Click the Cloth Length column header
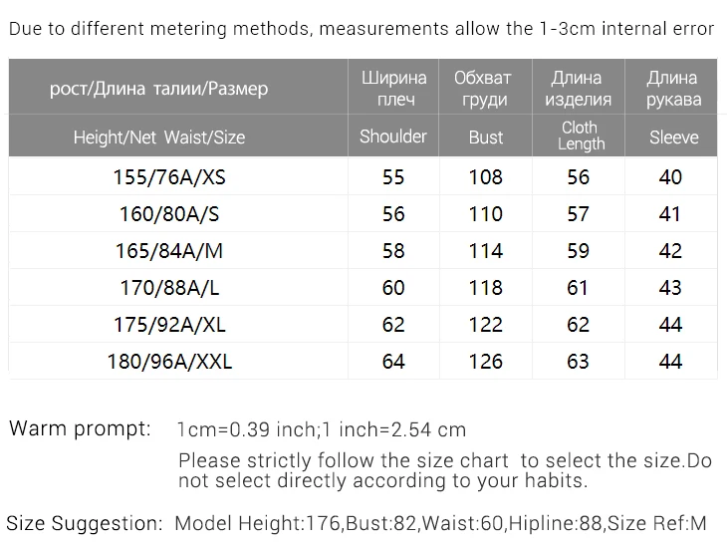 click(x=580, y=136)
